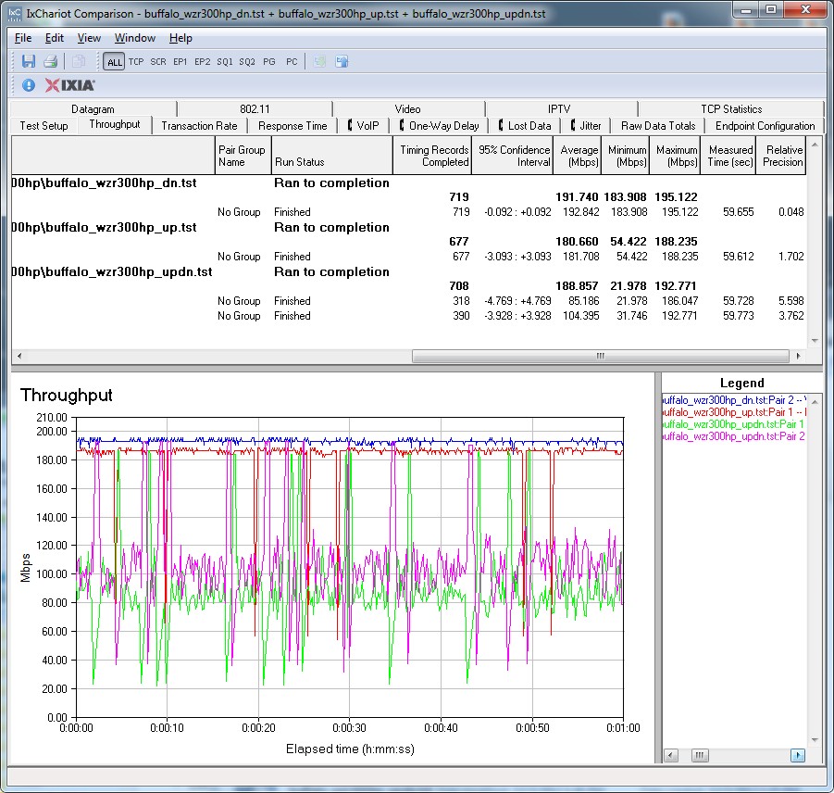Open the View menu
The image size is (834, 793).
point(89,38)
